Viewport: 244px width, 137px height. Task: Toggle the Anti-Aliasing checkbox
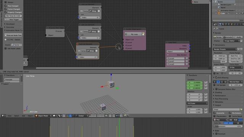pyautogui.click(x=216, y=77)
